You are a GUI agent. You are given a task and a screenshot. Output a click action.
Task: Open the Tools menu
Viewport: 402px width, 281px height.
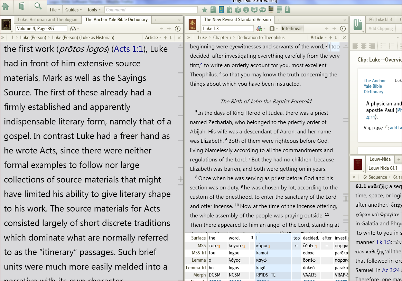(94, 10)
